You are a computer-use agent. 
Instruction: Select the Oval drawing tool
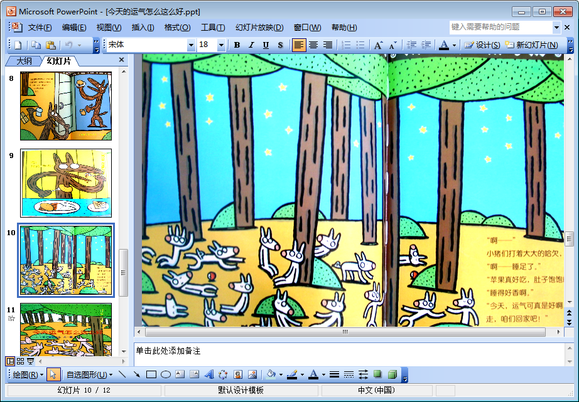point(165,374)
